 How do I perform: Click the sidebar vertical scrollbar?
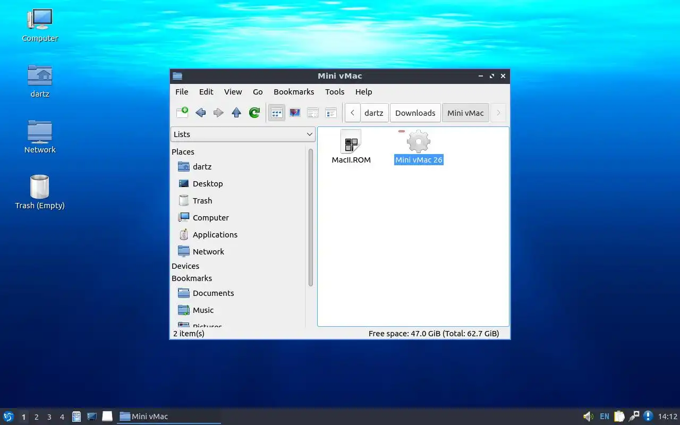(311, 218)
